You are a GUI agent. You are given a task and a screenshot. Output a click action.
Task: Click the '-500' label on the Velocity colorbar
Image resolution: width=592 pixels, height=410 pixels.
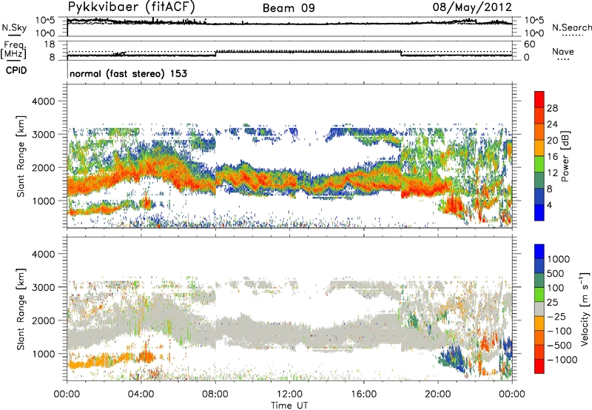[559, 345]
